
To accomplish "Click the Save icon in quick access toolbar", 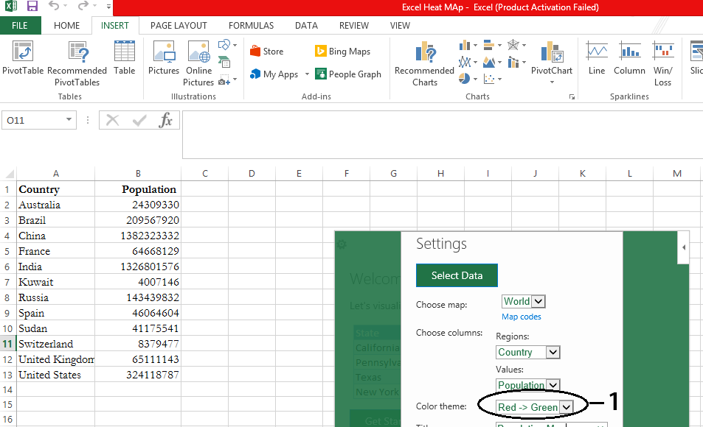I will point(32,7).
